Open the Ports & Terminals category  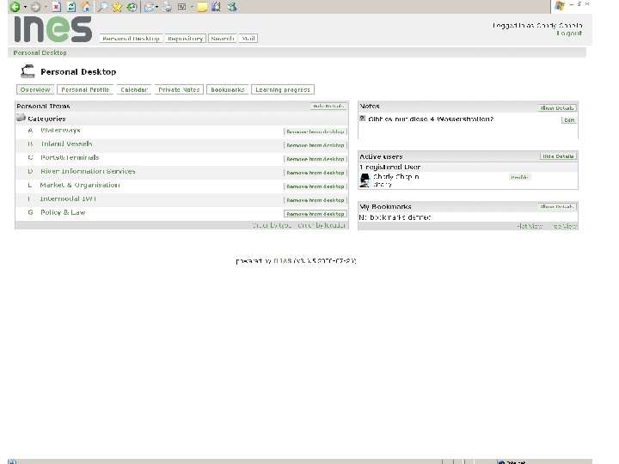pyautogui.click(x=70, y=157)
